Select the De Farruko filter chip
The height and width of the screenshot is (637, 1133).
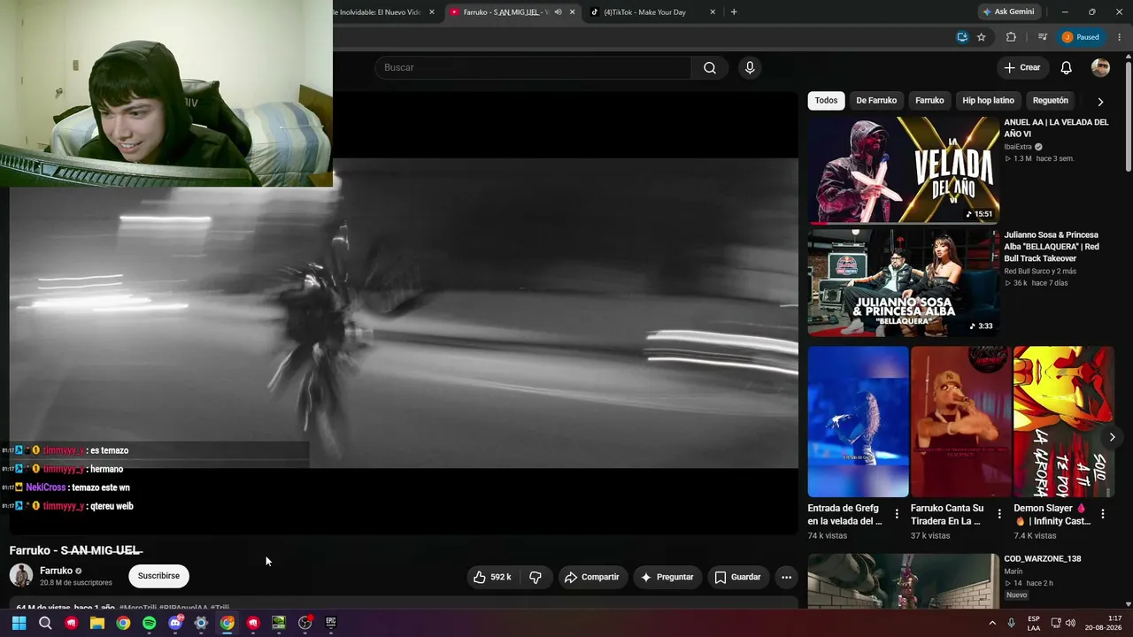(x=876, y=101)
